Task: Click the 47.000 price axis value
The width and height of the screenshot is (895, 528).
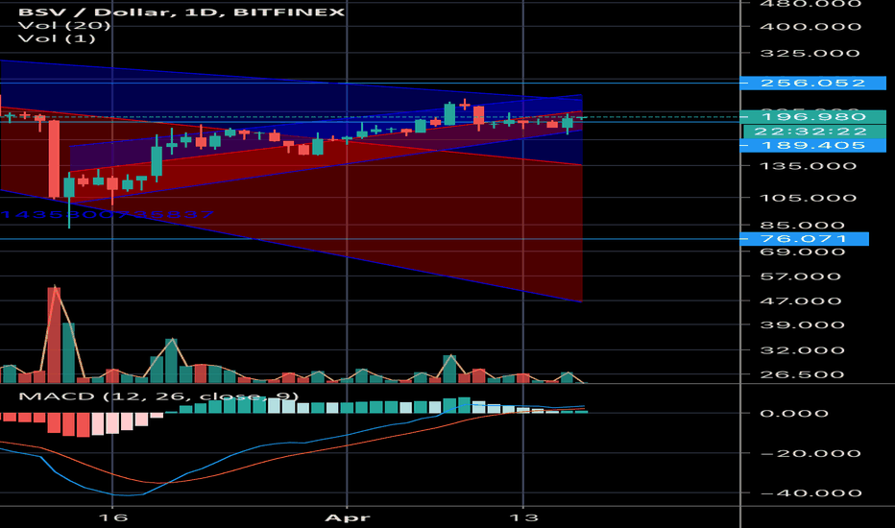Action: tap(800, 300)
